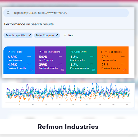Click the 100 label on chart axis
138x137 pixels.
[73, 104]
